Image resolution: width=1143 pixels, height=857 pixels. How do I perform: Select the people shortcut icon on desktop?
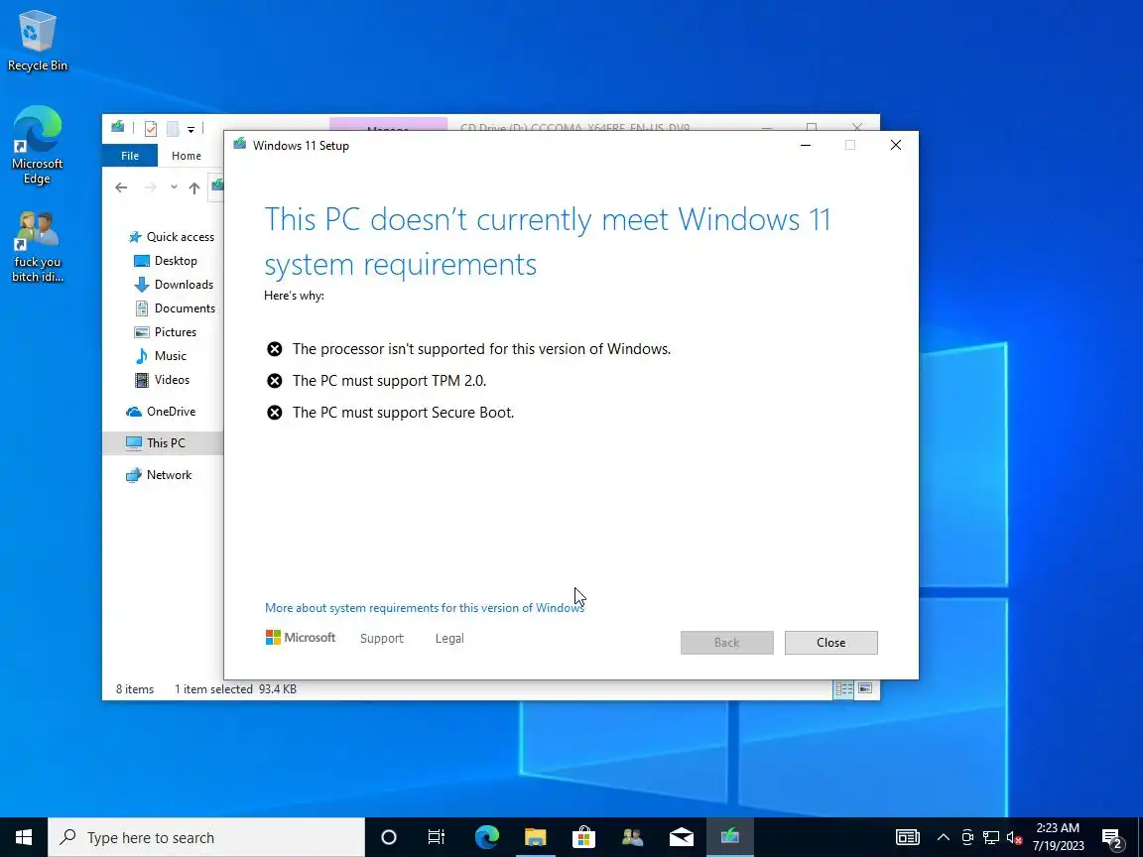point(37,247)
